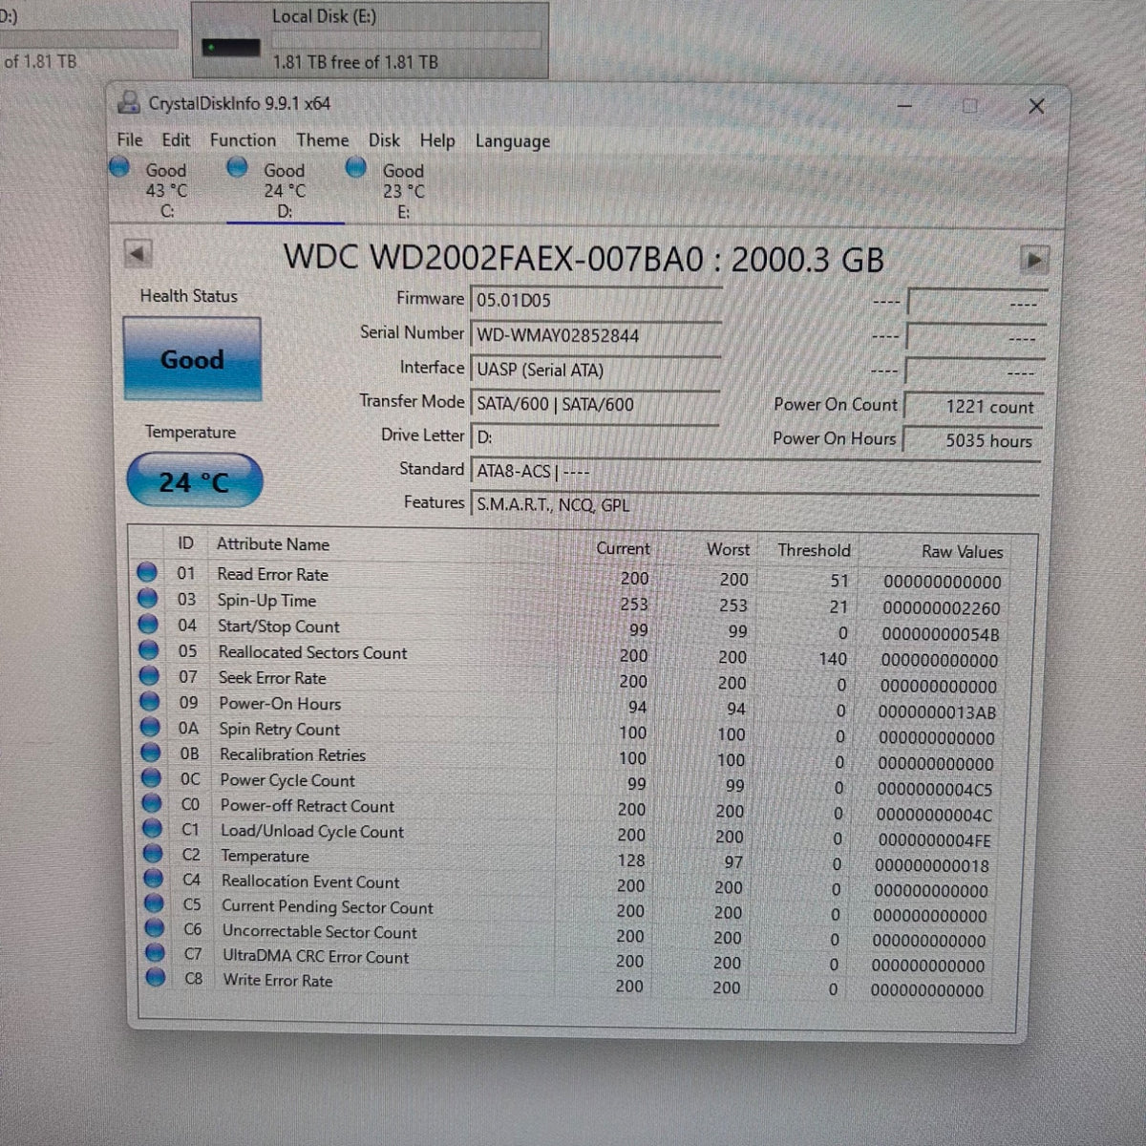Open the Edit menu

(x=176, y=139)
